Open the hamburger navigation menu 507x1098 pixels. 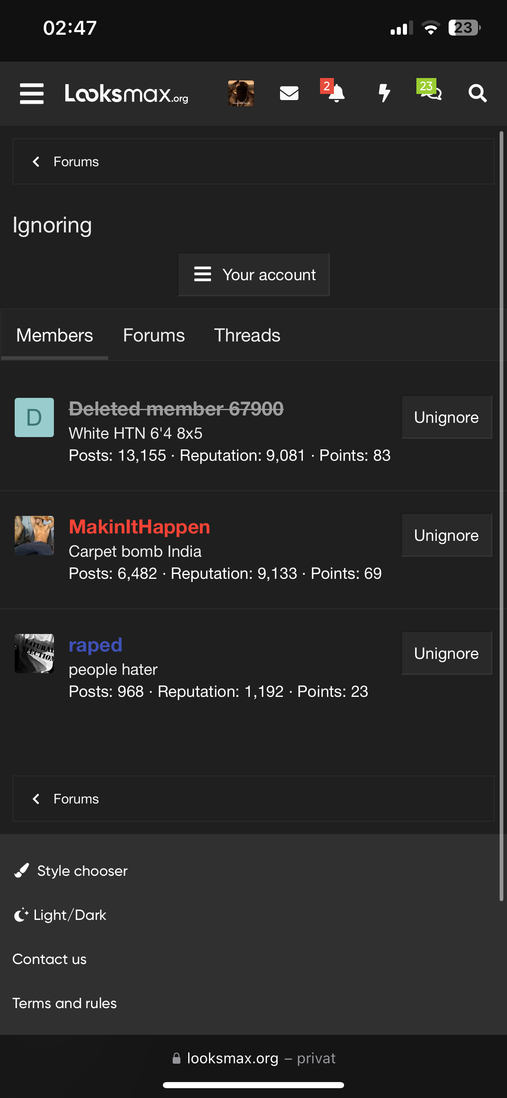pos(32,94)
